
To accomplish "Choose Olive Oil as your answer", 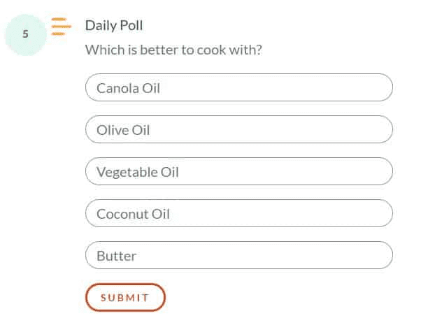I will [239, 129].
